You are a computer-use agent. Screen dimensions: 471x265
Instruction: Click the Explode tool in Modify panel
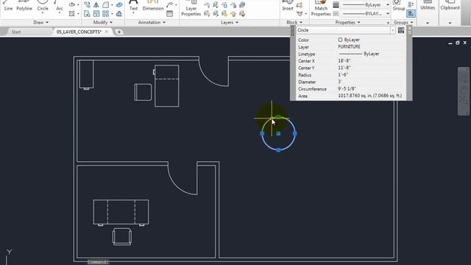click(119, 4)
